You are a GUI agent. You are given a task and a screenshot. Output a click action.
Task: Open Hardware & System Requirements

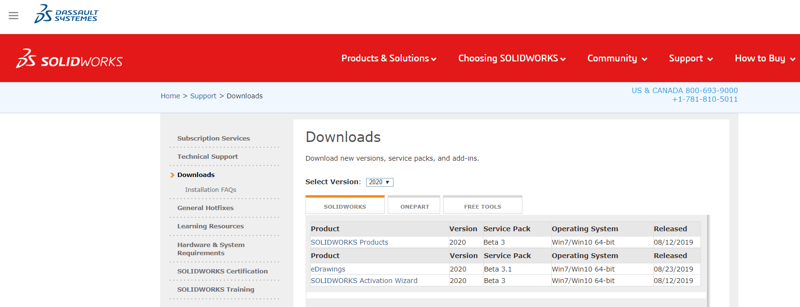point(211,249)
